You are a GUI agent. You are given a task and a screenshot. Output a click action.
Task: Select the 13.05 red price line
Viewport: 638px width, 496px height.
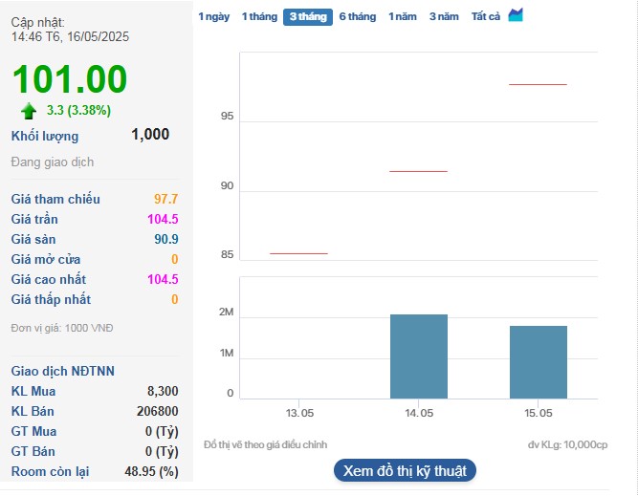point(298,253)
